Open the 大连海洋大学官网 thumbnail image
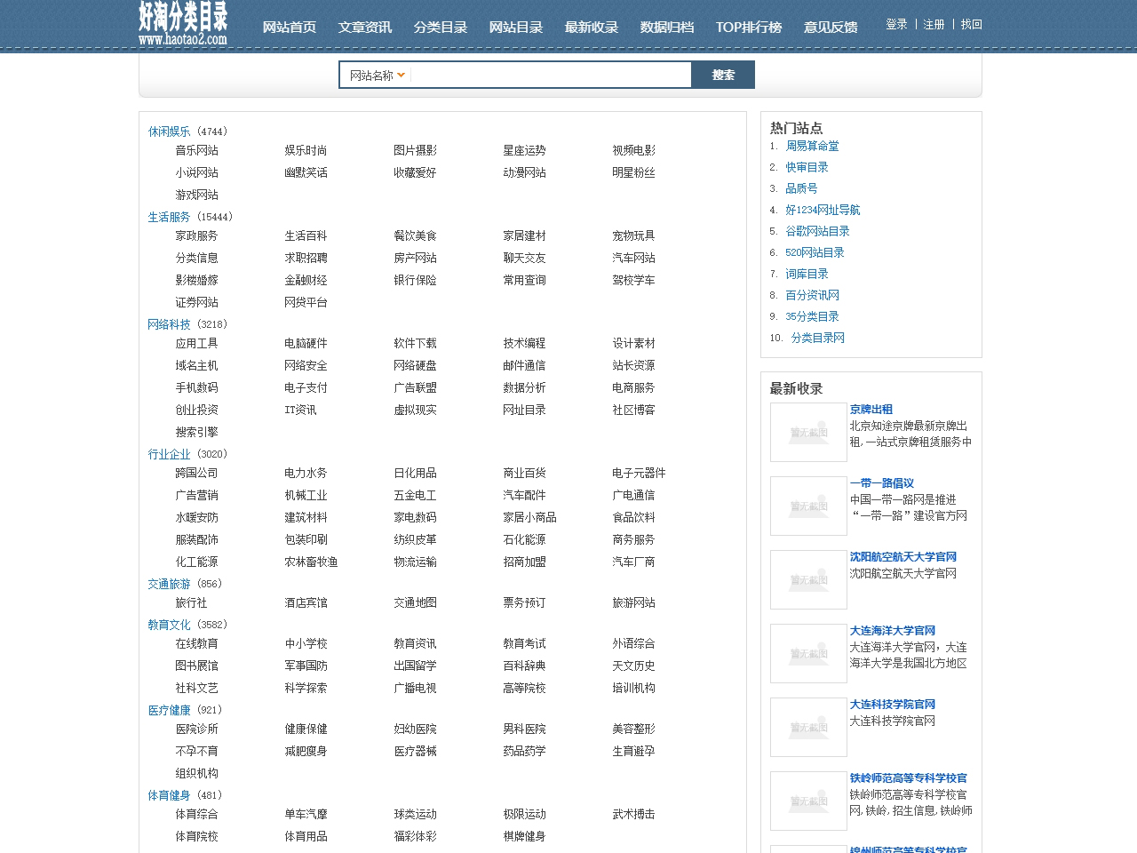This screenshot has height=853, width=1137. click(x=808, y=654)
